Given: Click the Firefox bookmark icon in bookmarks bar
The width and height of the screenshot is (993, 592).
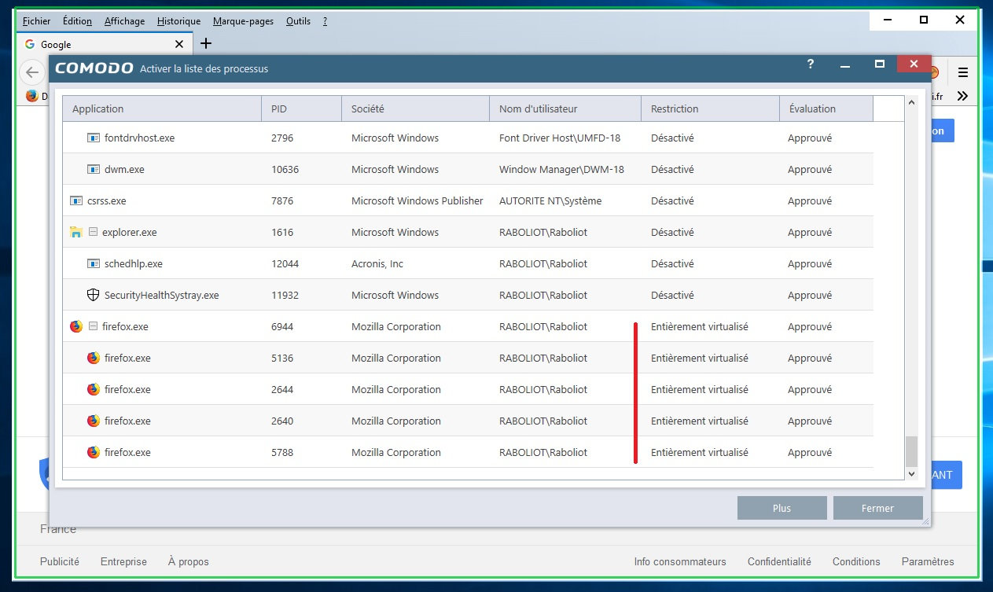Looking at the screenshot, I should [31, 96].
